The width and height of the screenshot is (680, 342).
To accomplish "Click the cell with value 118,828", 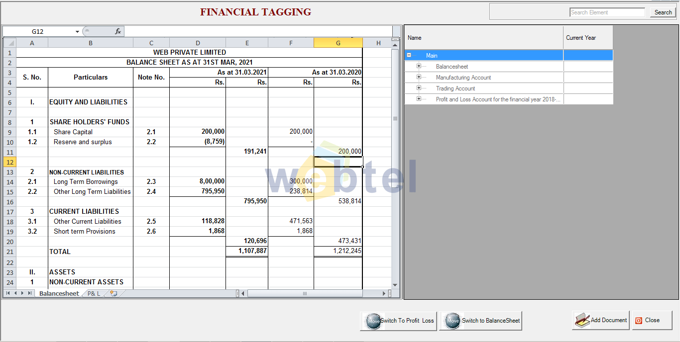I will pos(198,221).
